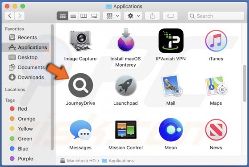Screen dimensions: 249x167
Task: Go forward with the right chevron button
Action: pos(20,16)
